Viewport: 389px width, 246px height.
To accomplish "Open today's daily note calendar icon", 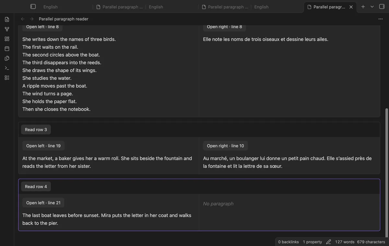I will click(7, 49).
